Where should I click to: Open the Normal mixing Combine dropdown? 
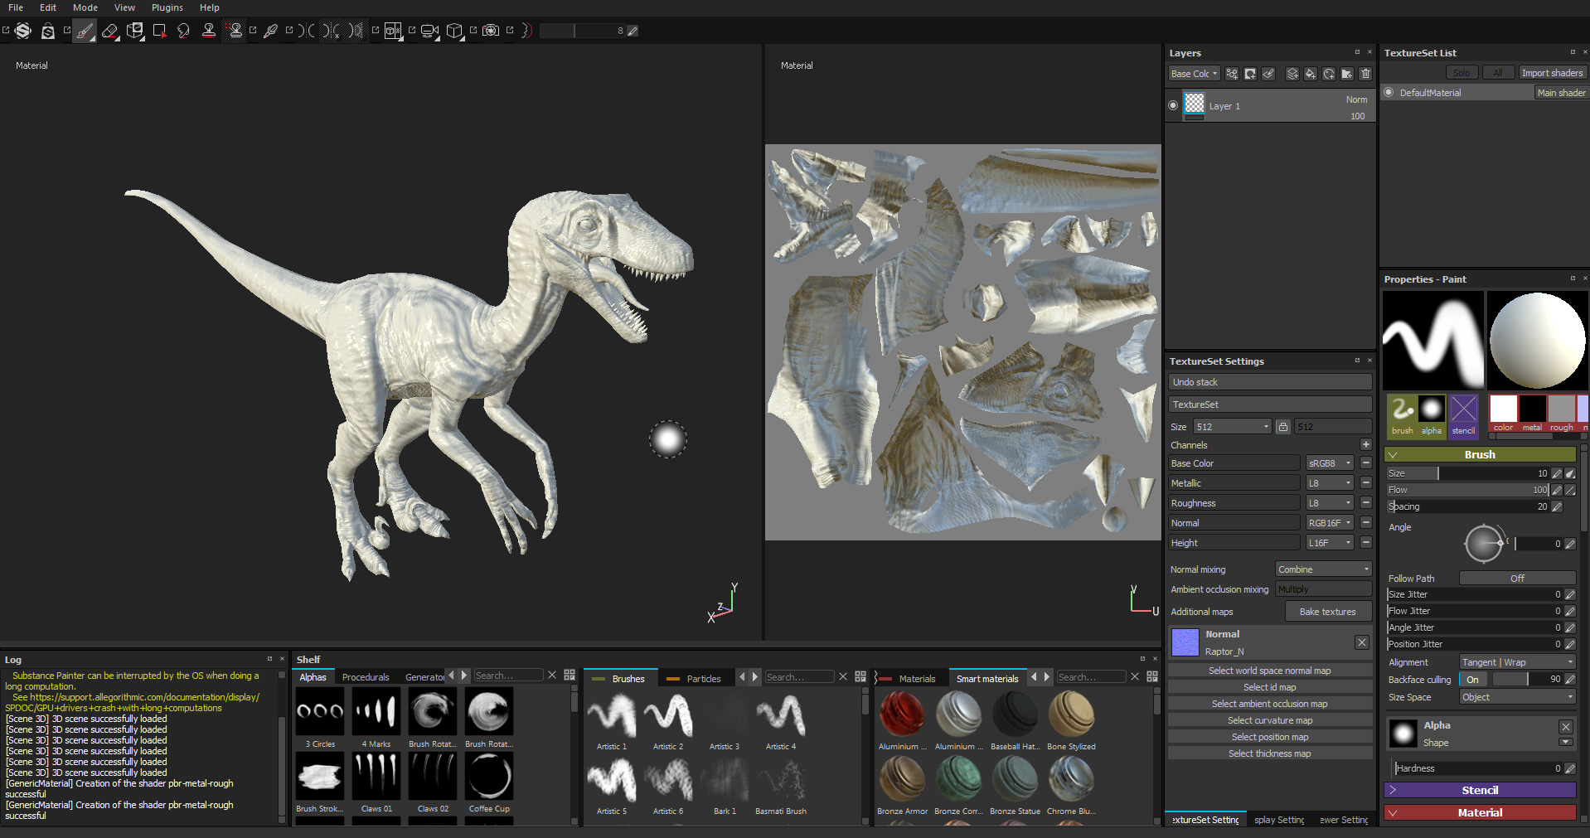click(1323, 569)
